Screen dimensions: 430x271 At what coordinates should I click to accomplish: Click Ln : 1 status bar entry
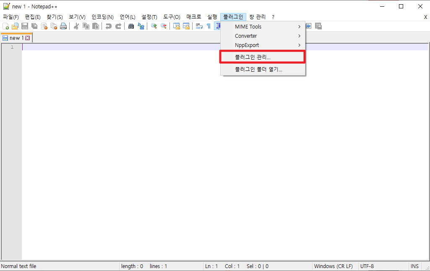pos(211,266)
